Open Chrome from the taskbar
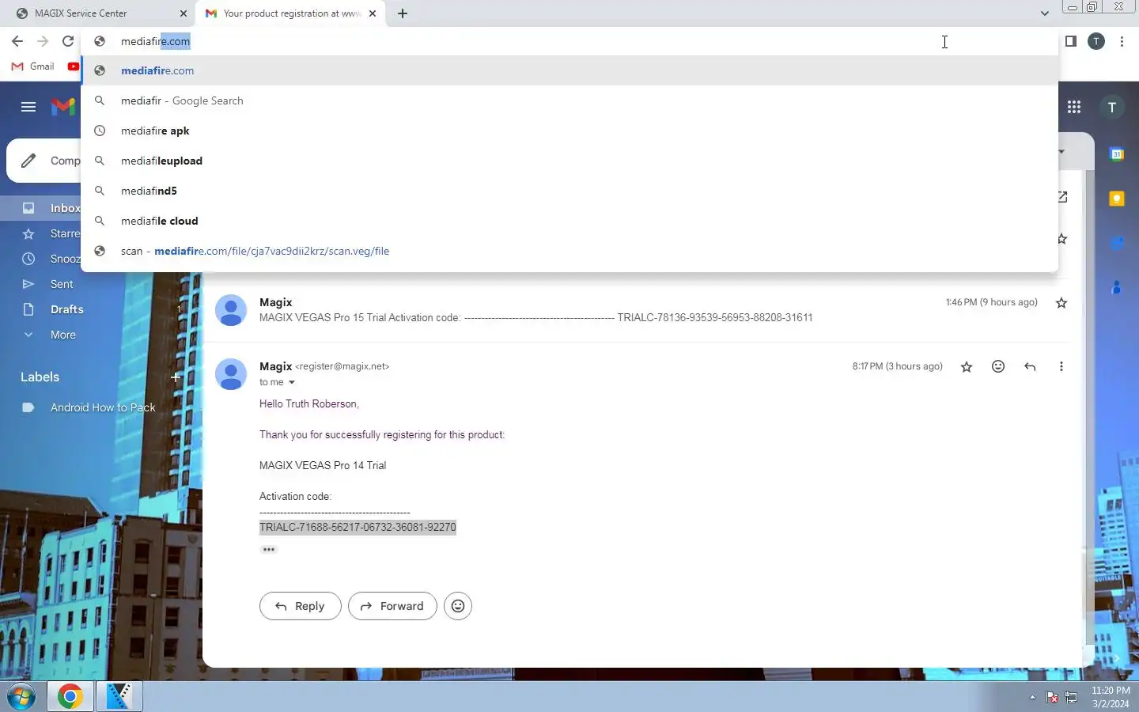This screenshot has height=712, width=1139. 70,696
